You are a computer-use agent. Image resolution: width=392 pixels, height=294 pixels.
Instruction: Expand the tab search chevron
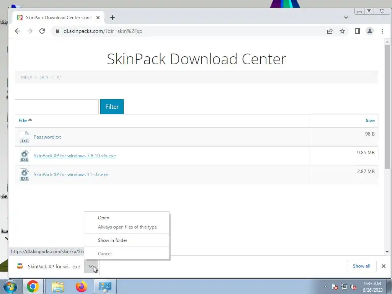pos(346,18)
